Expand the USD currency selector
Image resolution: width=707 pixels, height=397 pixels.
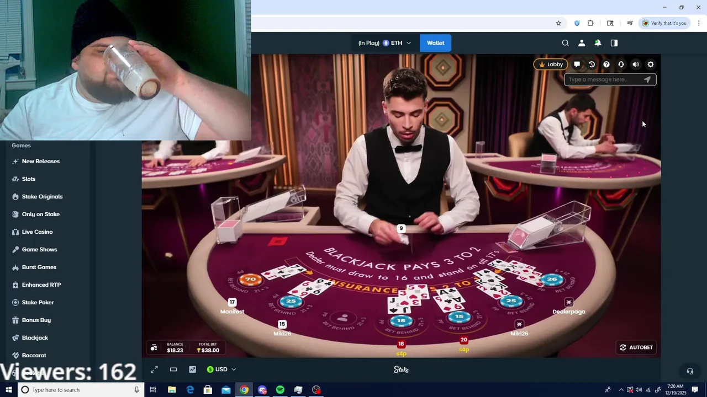click(221, 369)
